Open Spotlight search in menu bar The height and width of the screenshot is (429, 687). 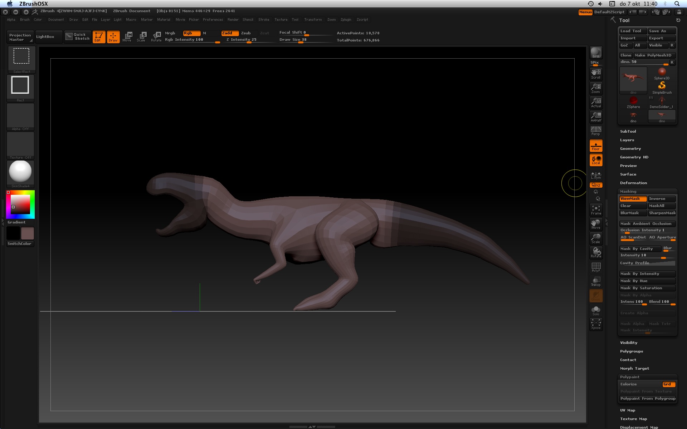click(x=677, y=4)
